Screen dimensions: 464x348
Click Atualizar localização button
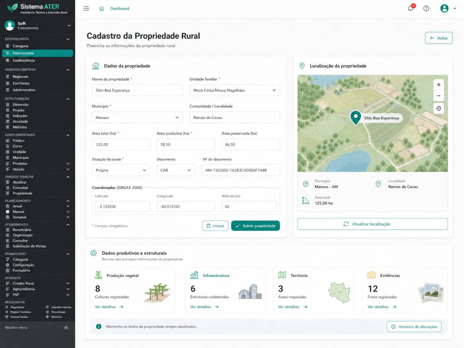(x=372, y=224)
